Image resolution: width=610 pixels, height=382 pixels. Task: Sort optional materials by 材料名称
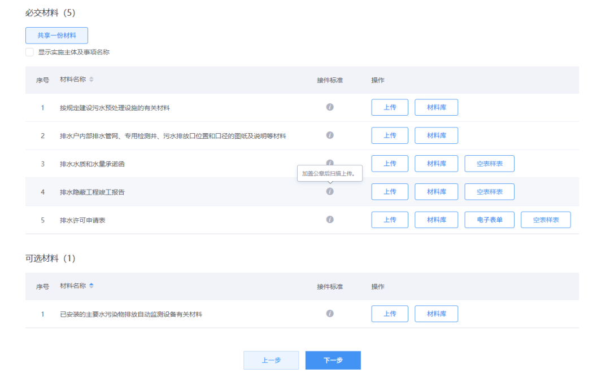(91, 286)
